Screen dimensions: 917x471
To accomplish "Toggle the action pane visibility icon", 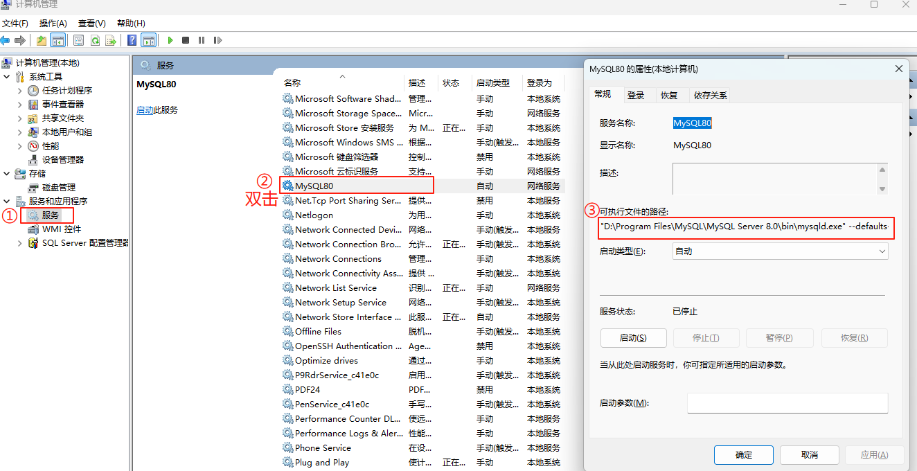I will click(148, 39).
